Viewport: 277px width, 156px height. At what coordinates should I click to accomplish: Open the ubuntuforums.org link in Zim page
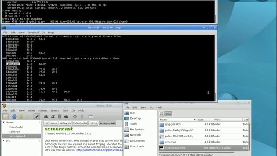tap(100, 150)
